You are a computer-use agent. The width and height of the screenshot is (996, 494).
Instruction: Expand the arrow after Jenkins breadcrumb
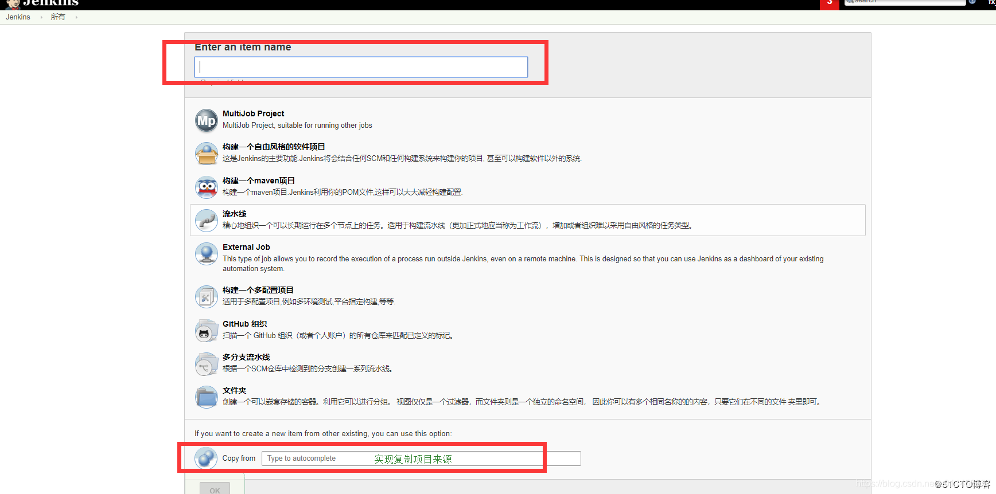41,17
